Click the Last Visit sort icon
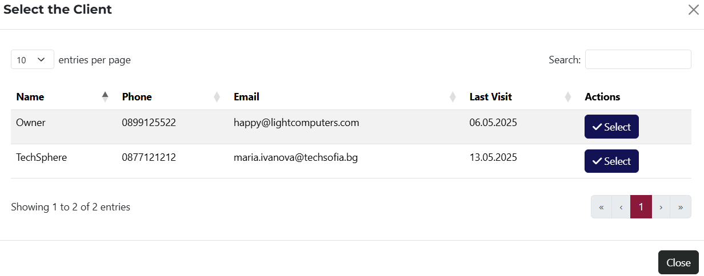This screenshot has width=704, height=276. [x=568, y=97]
